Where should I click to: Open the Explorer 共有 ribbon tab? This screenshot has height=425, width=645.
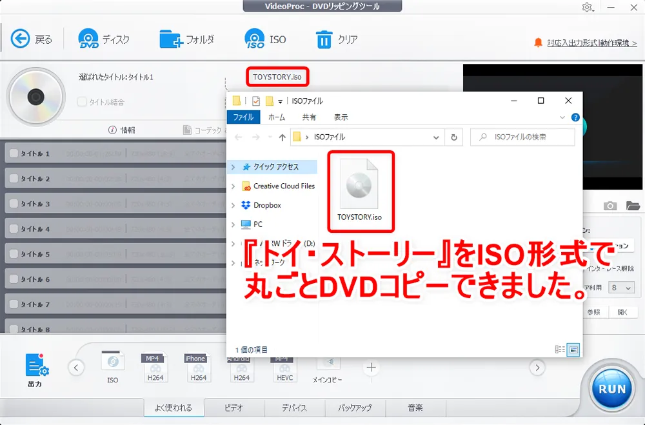(x=309, y=117)
